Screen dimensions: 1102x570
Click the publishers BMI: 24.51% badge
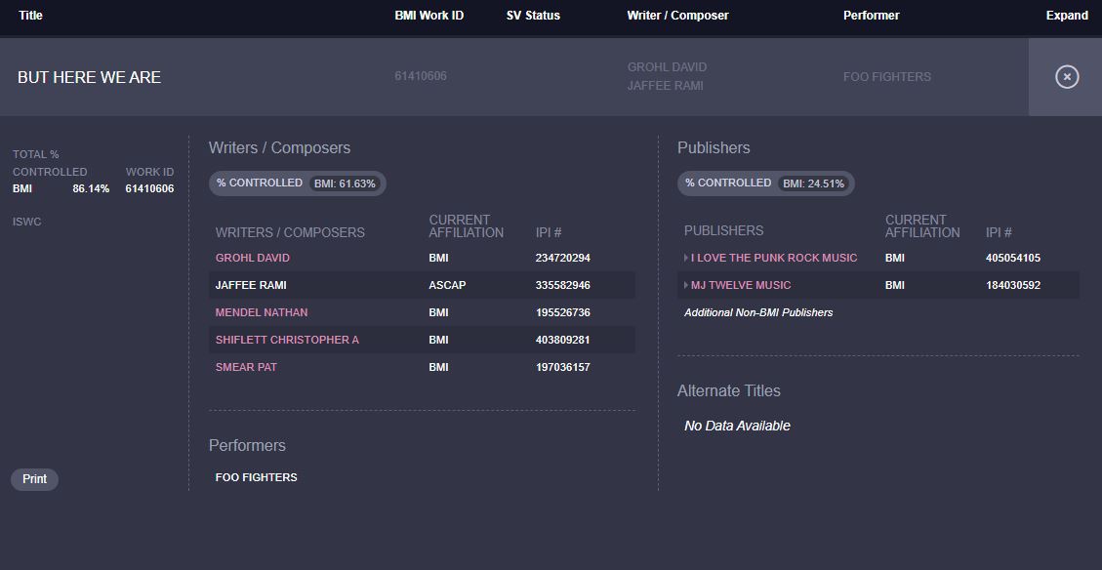pos(814,183)
